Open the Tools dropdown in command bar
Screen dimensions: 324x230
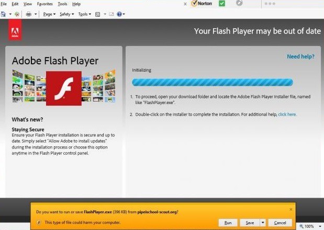pyautogui.click(x=84, y=14)
